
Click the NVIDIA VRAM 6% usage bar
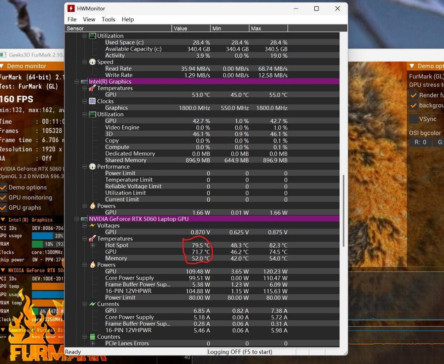(48, 311)
